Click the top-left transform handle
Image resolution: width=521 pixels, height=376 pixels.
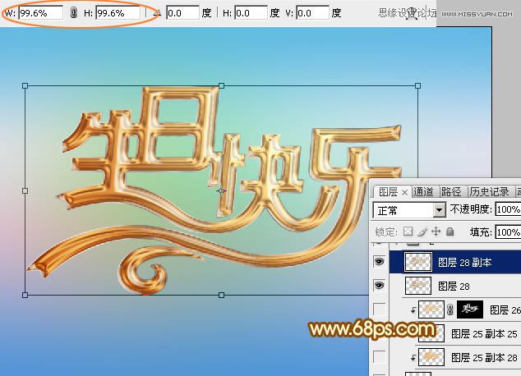25,86
